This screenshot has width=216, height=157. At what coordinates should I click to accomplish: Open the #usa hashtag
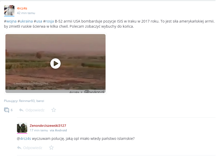click(x=38, y=21)
